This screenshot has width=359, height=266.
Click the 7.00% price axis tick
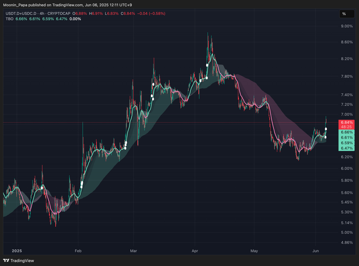347,115
